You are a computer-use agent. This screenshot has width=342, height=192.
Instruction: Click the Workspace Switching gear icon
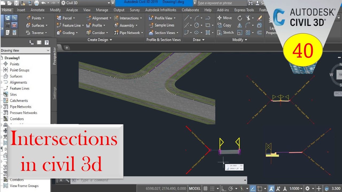(308, 188)
